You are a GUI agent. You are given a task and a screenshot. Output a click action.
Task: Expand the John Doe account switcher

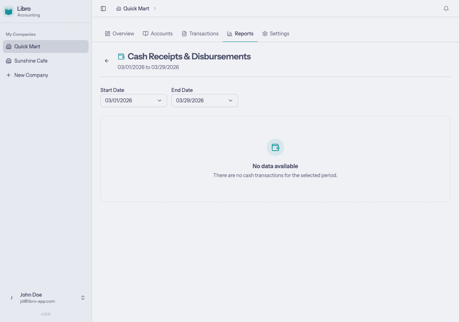click(82, 297)
